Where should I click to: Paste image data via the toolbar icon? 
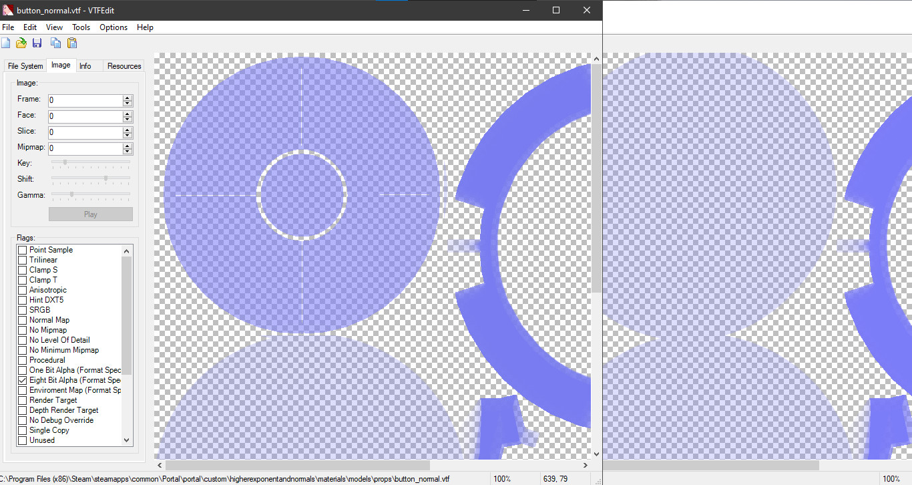tap(71, 42)
